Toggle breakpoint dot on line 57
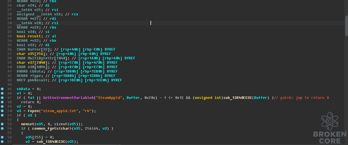This screenshot has height=145, width=348. tap(2, 142)
